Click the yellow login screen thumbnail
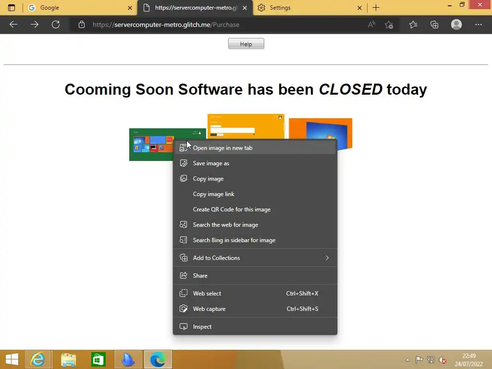This screenshot has height=369, width=492. coord(246,126)
